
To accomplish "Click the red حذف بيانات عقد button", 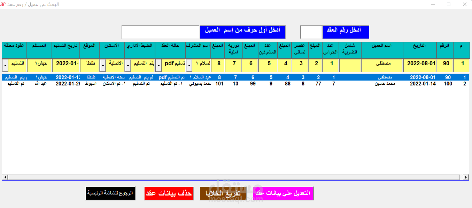I will [x=169, y=193].
